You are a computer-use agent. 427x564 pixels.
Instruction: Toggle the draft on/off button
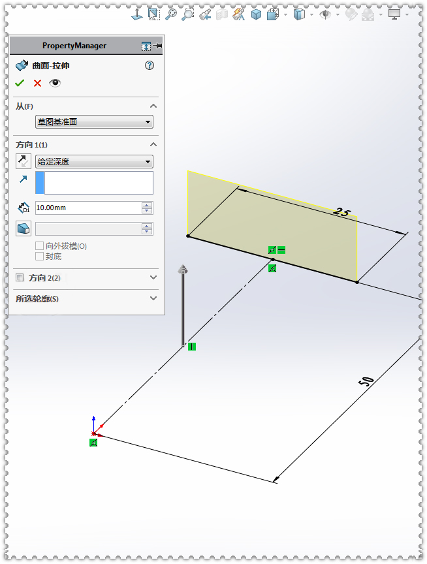tap(24, 228)
